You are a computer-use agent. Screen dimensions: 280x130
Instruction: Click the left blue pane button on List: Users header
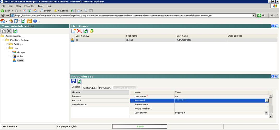pos(273,26)
